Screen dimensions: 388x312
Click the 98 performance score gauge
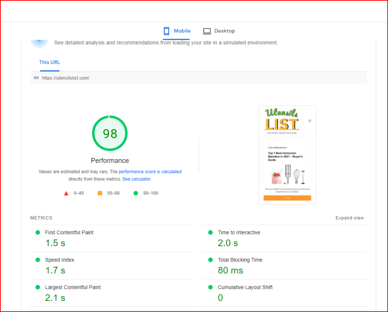pos(110,133)
